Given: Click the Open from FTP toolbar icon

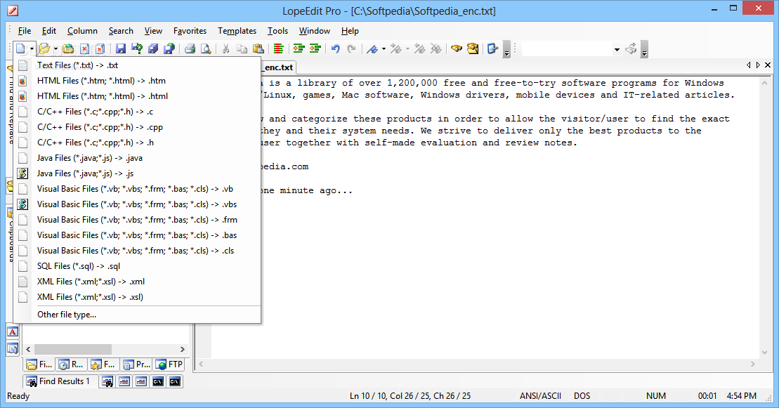Looking at the screenshot, I should click(x=69, y=48).
